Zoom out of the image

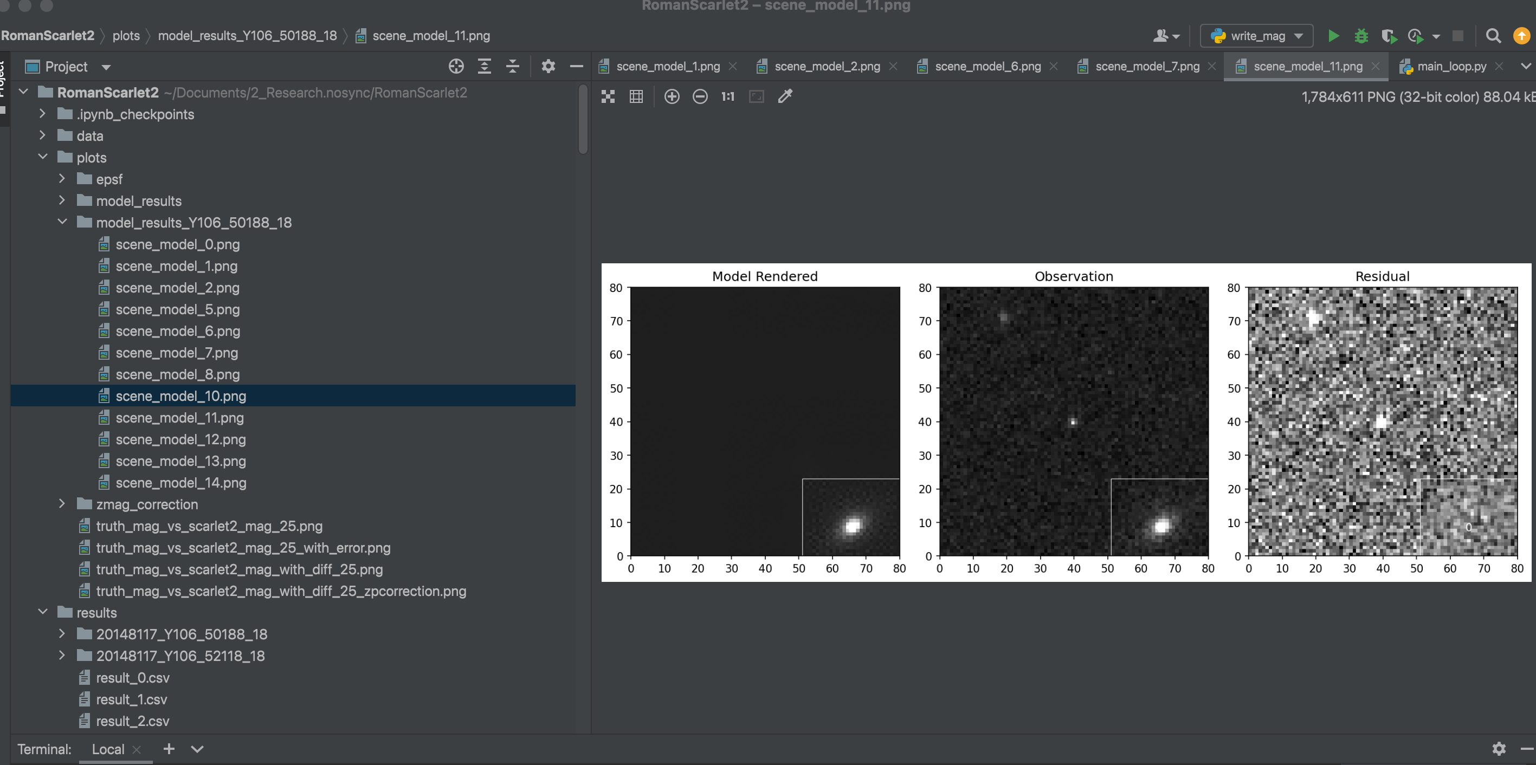tap(700, 96)
